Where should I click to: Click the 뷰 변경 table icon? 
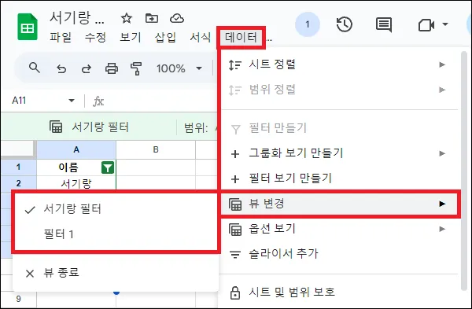click(x=235, y=204)
